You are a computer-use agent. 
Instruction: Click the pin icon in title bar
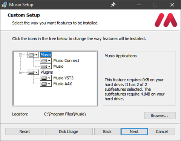113,5
